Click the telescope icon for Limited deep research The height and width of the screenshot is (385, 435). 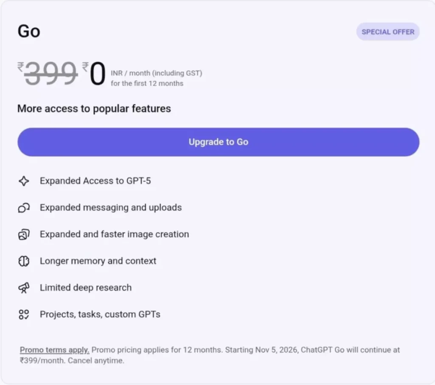point(24,288)
